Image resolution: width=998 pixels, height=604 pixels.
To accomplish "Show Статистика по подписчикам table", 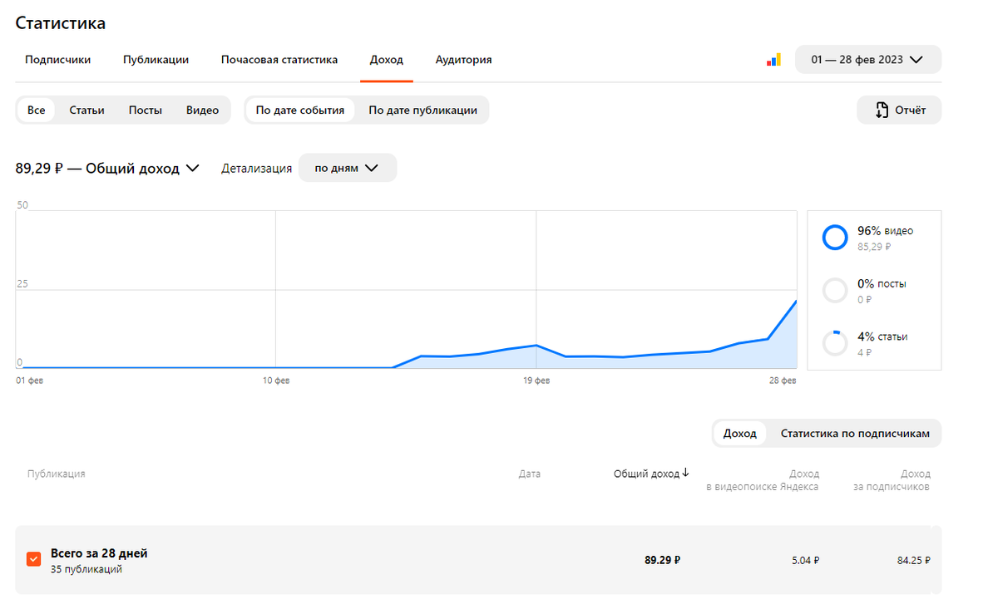I will click(855, 433).
